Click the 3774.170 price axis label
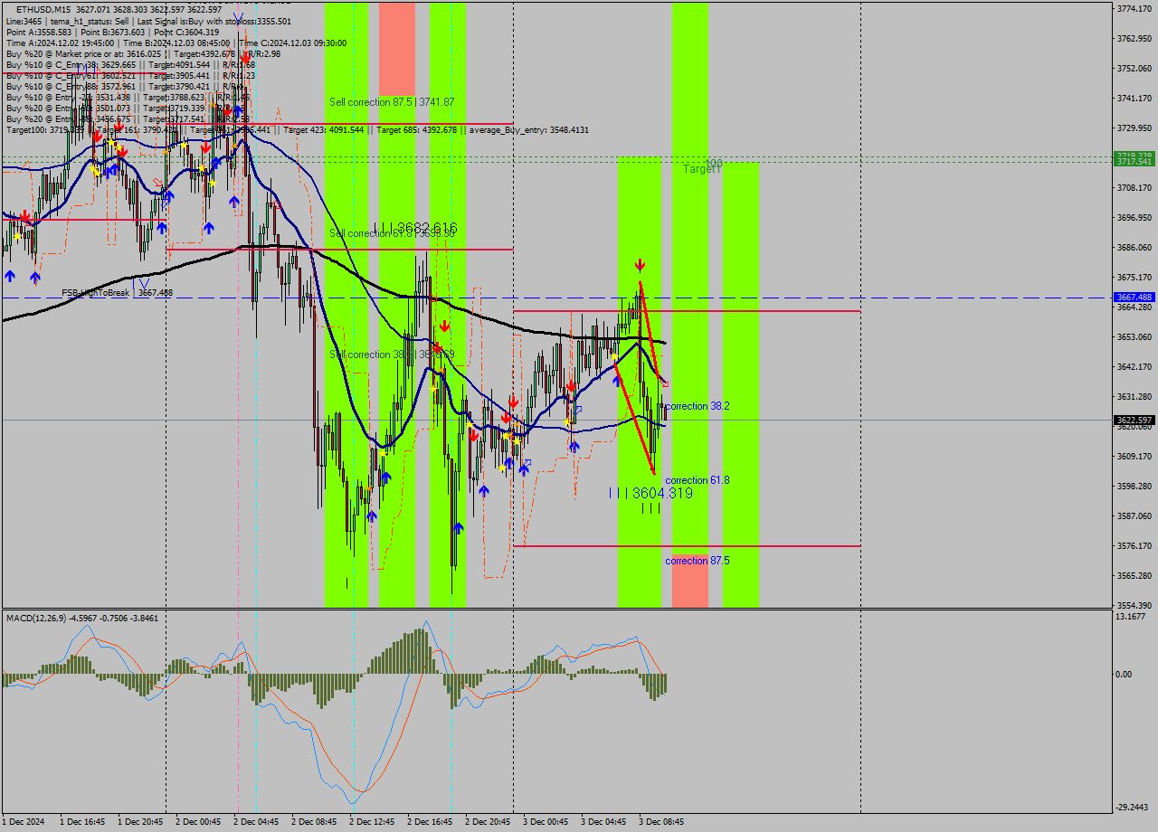This screenshot has width=1158, height=832. click(x=1134, y=8)
